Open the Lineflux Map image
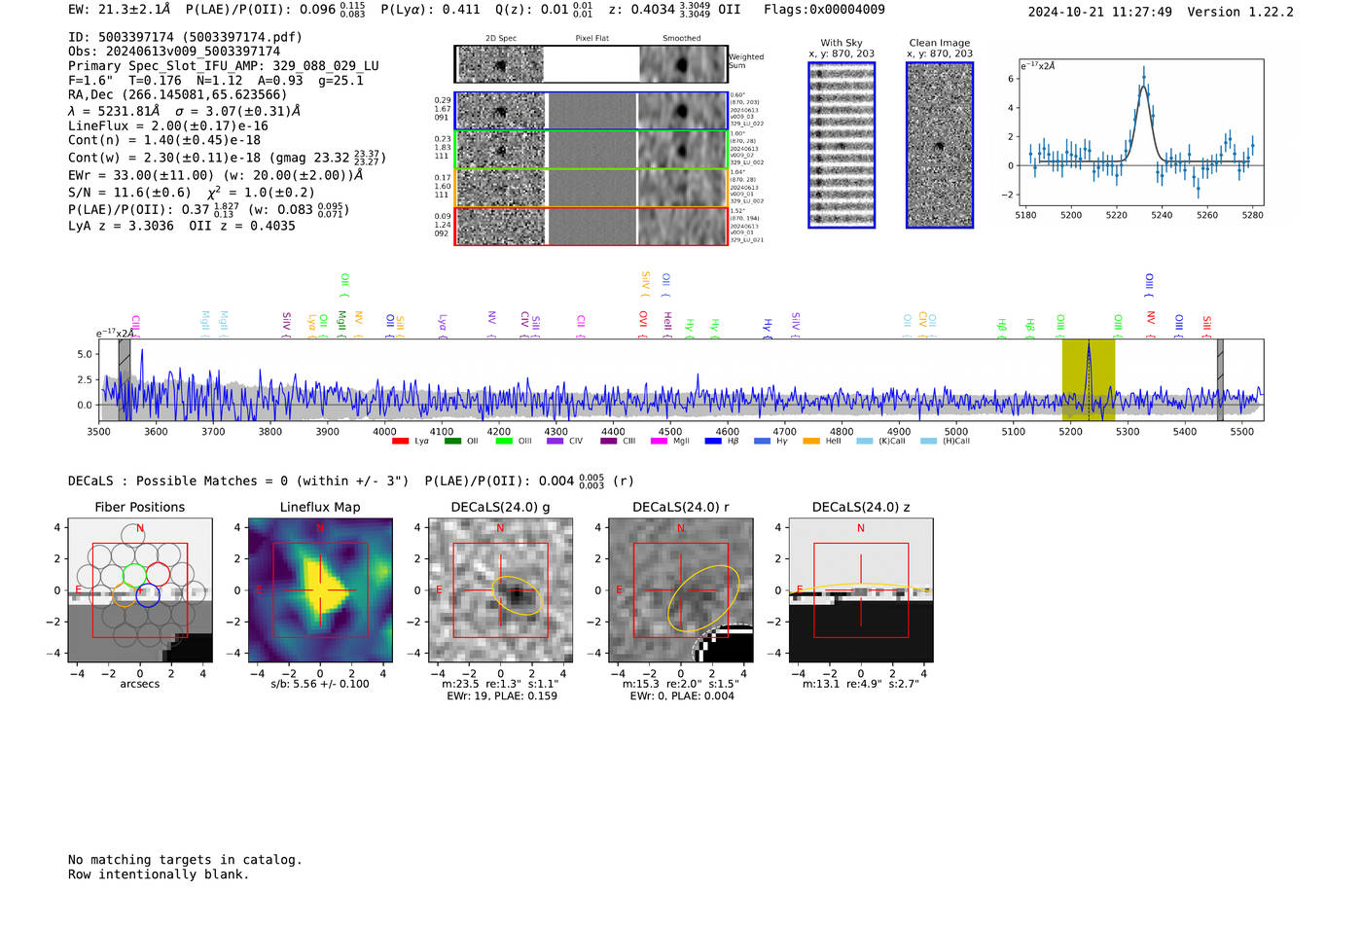 pos(320,590)
